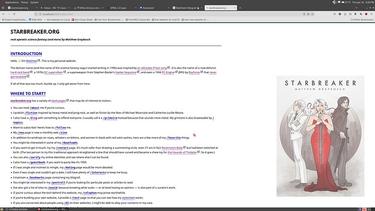Screen dimensions: 375x211
Task: Open the system volume speaker icon
Action: (x=334, y=2)
